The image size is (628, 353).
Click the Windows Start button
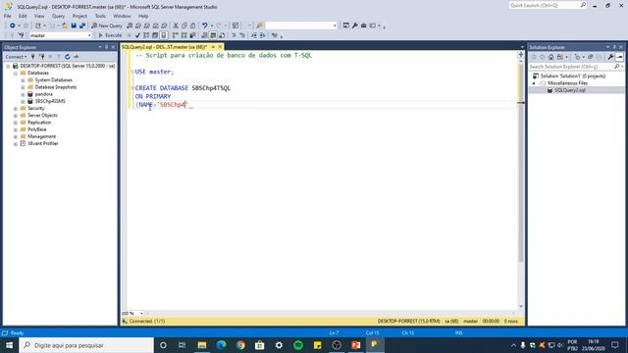tap(9, 345)
